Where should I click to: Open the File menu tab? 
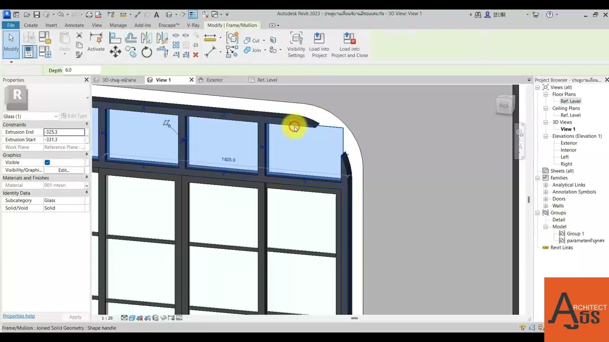pyautogui.click(x=10, y=25)
